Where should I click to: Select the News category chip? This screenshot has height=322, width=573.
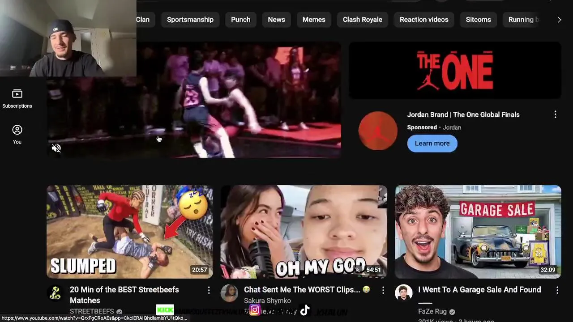point(276,20)
